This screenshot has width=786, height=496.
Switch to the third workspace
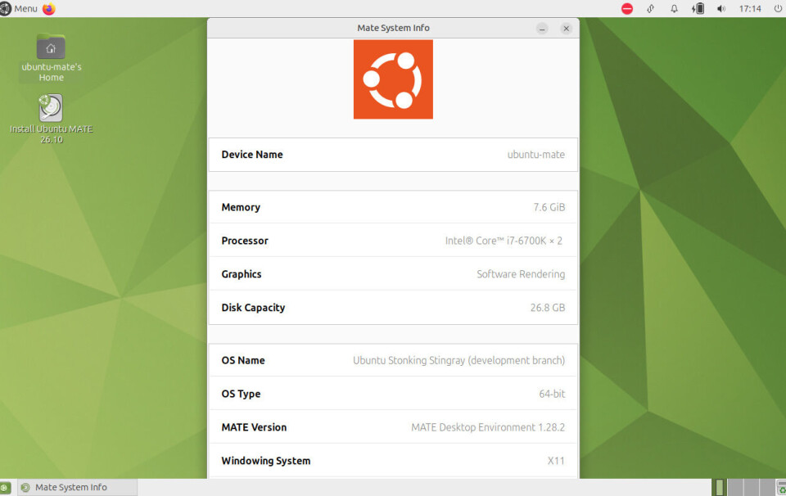click(x=751, y=488)
